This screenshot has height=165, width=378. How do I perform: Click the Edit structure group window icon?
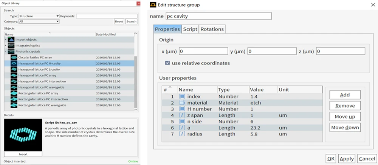pyautogui.click(x=153, y=5)
